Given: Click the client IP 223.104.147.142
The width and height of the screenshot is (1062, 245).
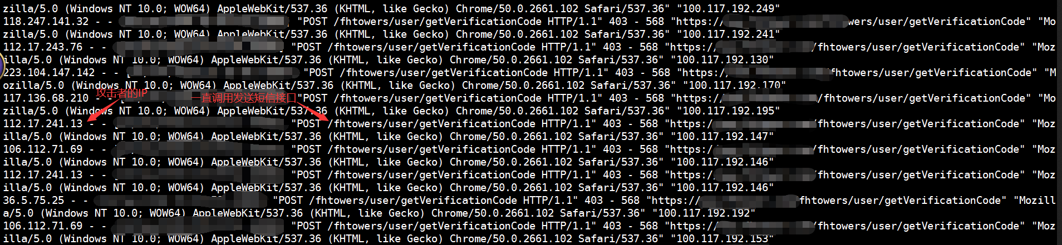Looking at the screenshot, I should 49,73.
